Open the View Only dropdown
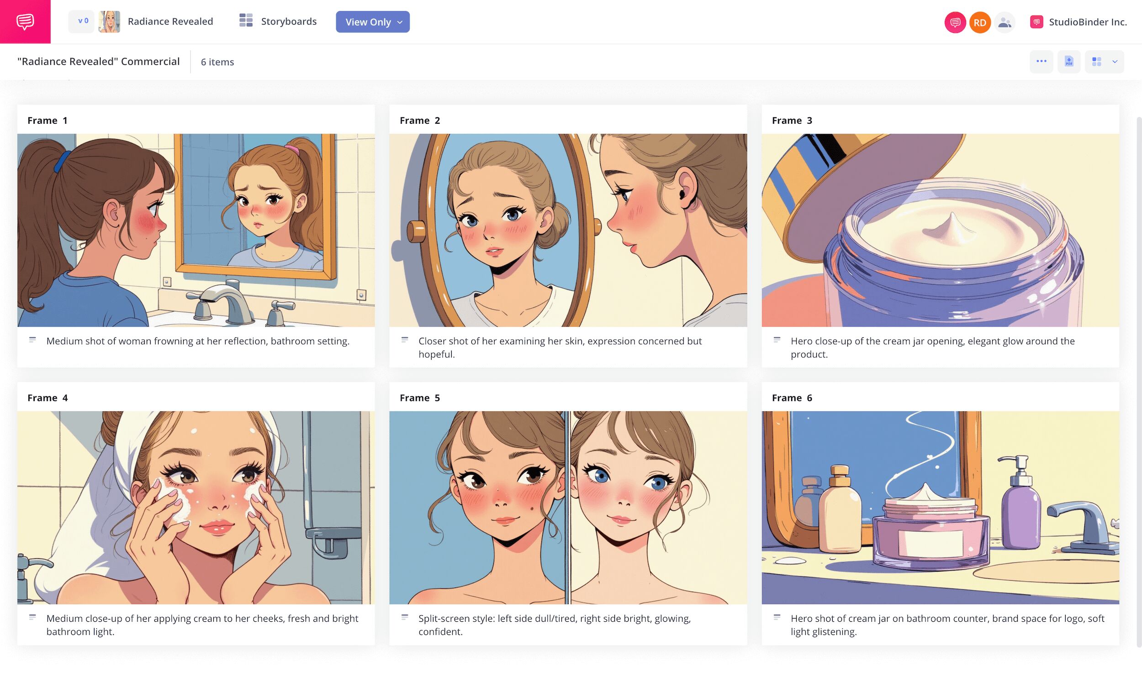The image size is (1142, 677). tap(372, 22)
